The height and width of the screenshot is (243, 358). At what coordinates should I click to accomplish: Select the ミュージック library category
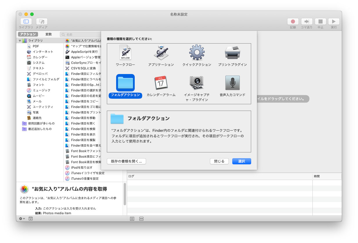[39, 90]
